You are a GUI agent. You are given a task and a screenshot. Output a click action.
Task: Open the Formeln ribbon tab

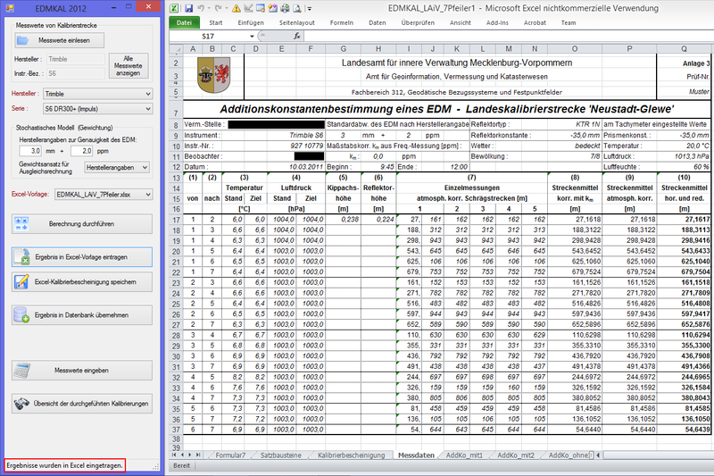[342, 22]
